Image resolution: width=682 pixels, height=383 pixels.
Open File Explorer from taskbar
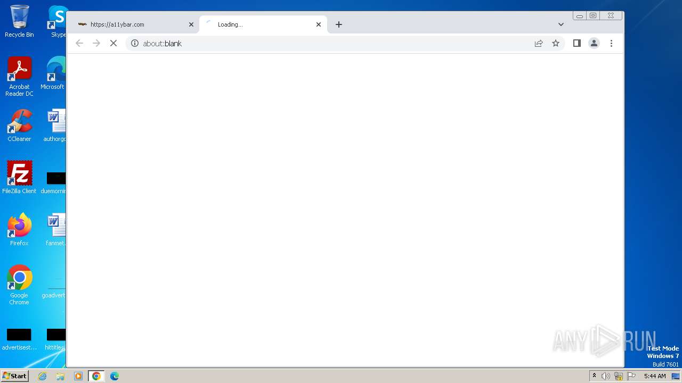tap(60, 376)
